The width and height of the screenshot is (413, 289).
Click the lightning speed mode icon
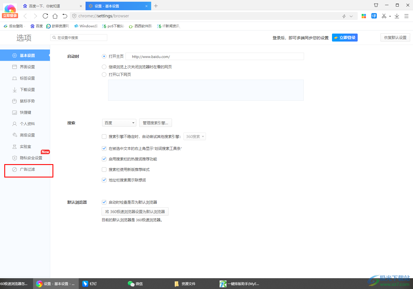[344, 16]
